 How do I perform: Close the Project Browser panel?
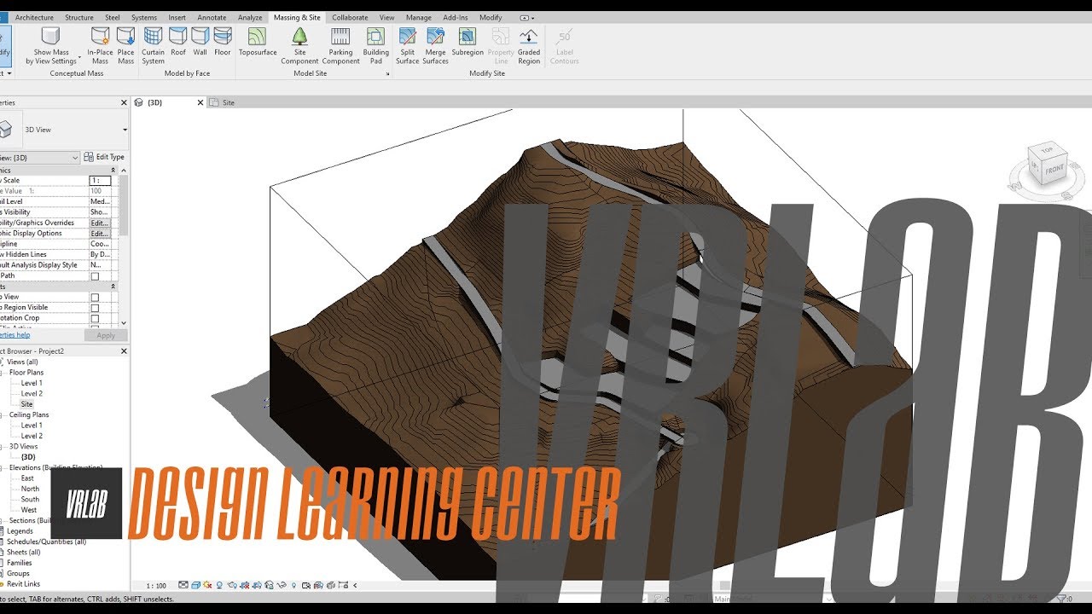[x=124, y=351]
